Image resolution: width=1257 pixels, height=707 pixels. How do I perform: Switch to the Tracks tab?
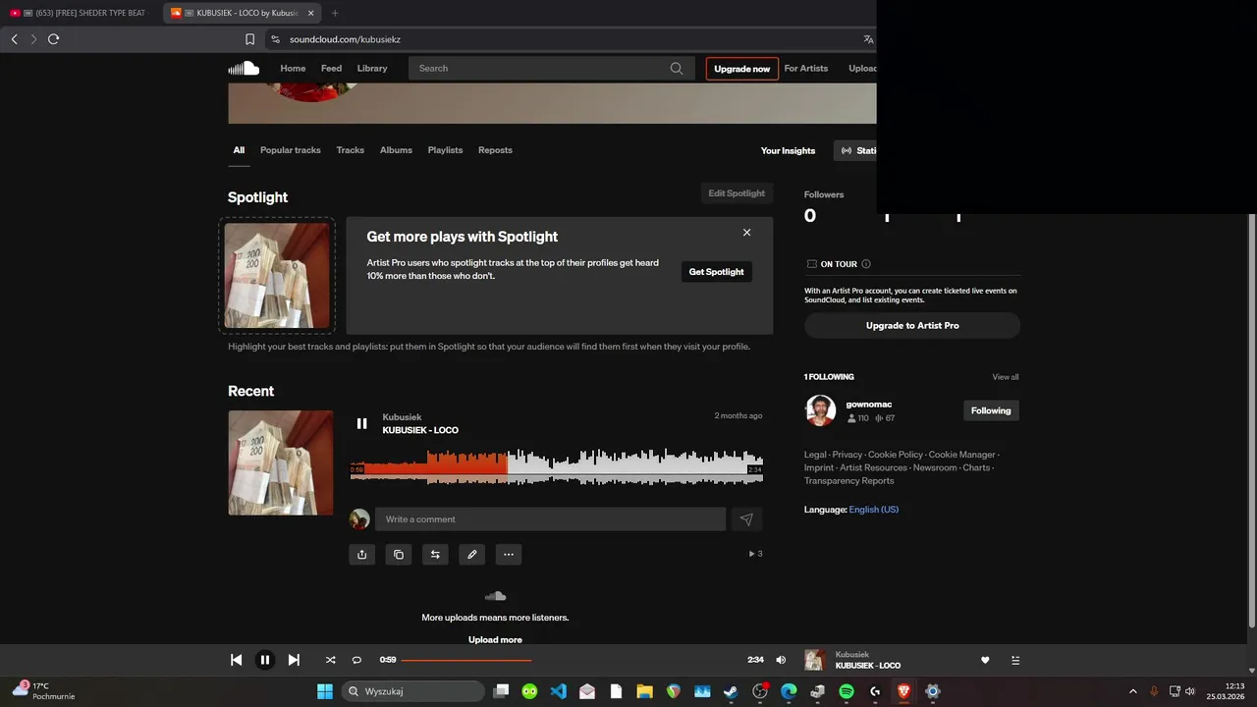click(351, 150)
